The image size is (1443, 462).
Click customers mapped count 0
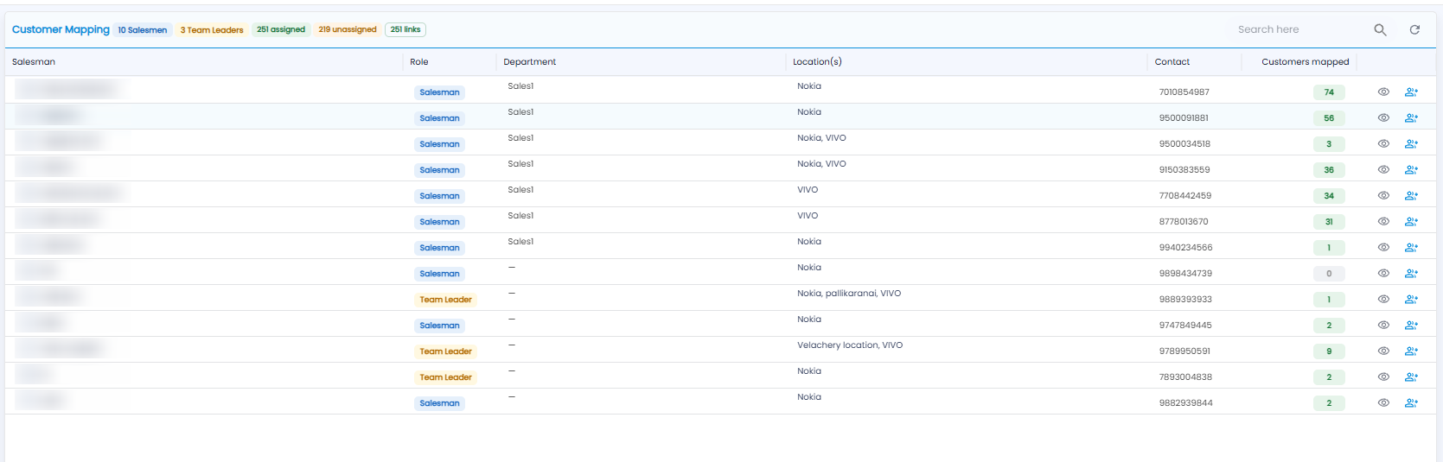[x=1329, y=274]
